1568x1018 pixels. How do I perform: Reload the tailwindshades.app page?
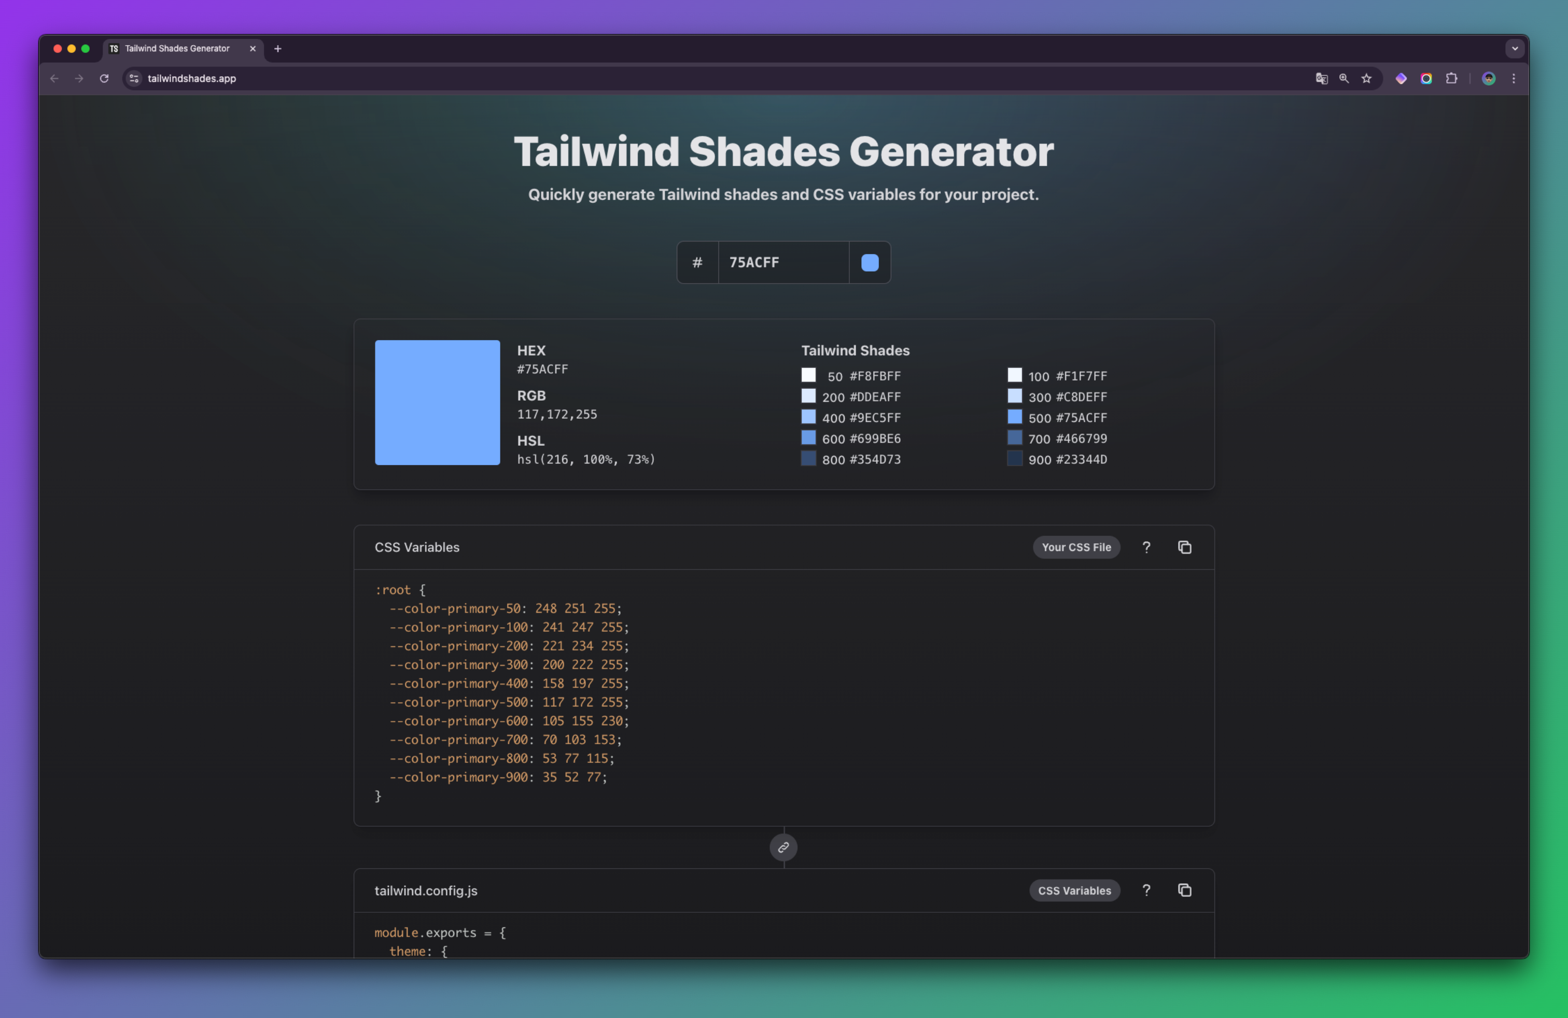104,78
